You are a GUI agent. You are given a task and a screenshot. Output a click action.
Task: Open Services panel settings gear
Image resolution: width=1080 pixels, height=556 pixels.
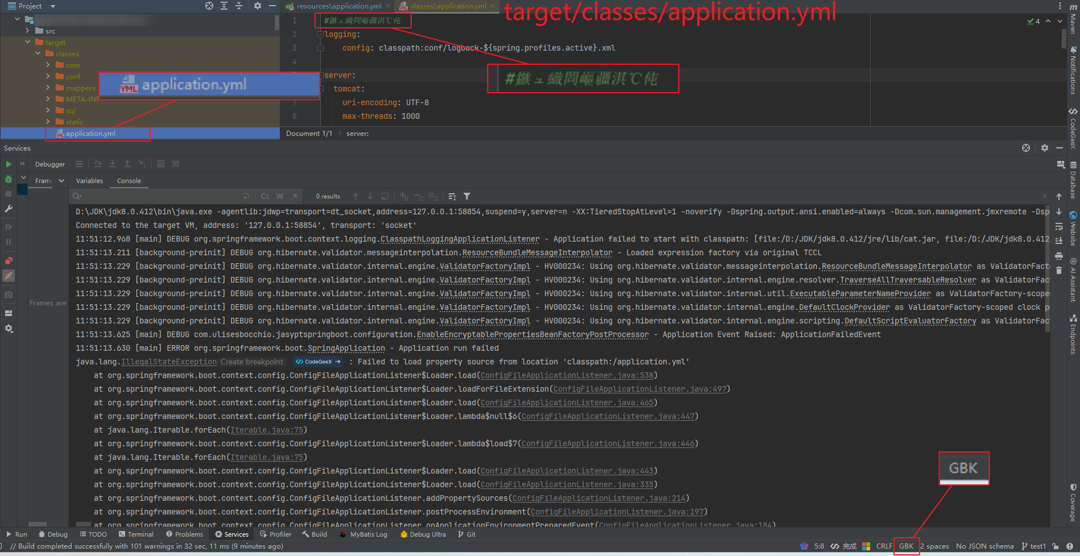point(1045,148)
